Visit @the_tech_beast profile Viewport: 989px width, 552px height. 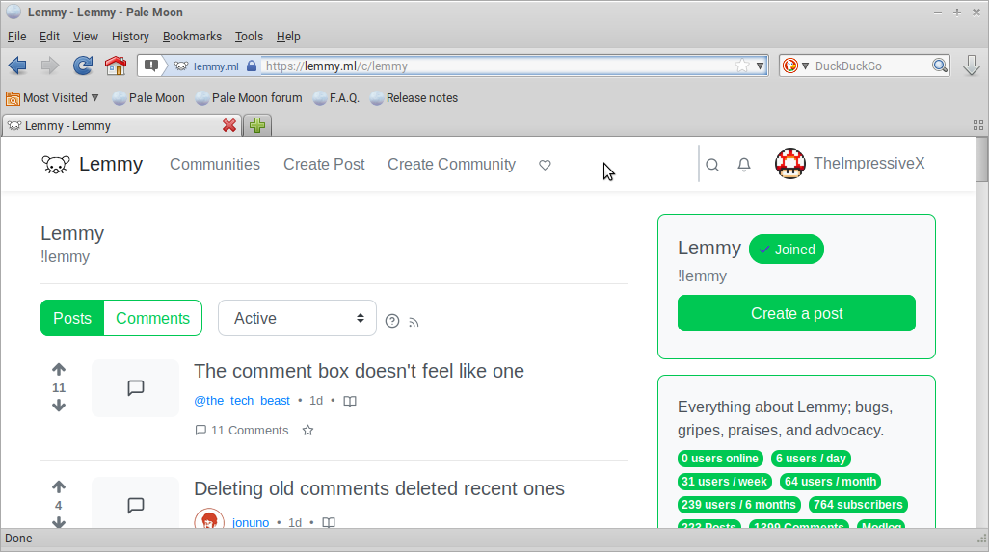click(x=242, y=401)
